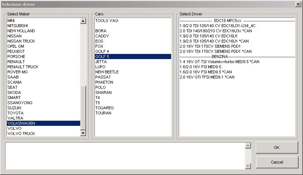
Task: Select driver 1.4 16V GT TSI Volumex+turbo
Action: point(237,62)
